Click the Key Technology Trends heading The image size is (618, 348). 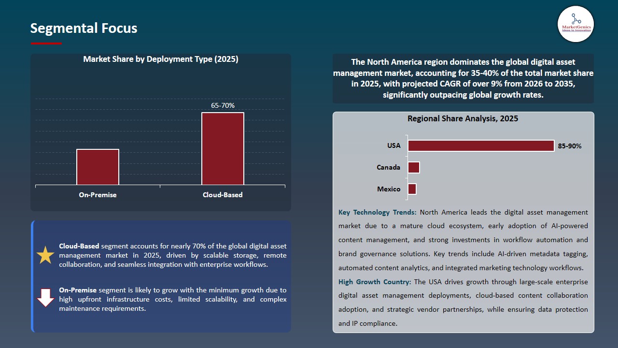point(378,212)
